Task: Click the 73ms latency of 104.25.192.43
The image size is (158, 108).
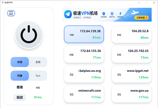Action: click(x=145, y=58)
